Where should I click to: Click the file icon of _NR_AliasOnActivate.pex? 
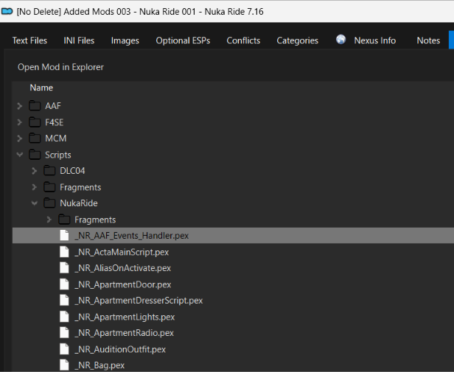click(64, 268)
